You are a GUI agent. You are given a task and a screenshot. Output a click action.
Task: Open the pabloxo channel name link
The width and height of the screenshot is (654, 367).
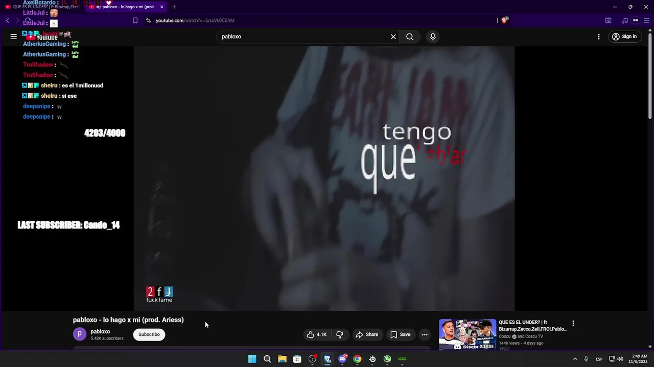100,332
